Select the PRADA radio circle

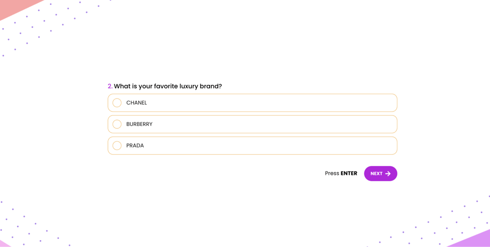tap(117, 146)
